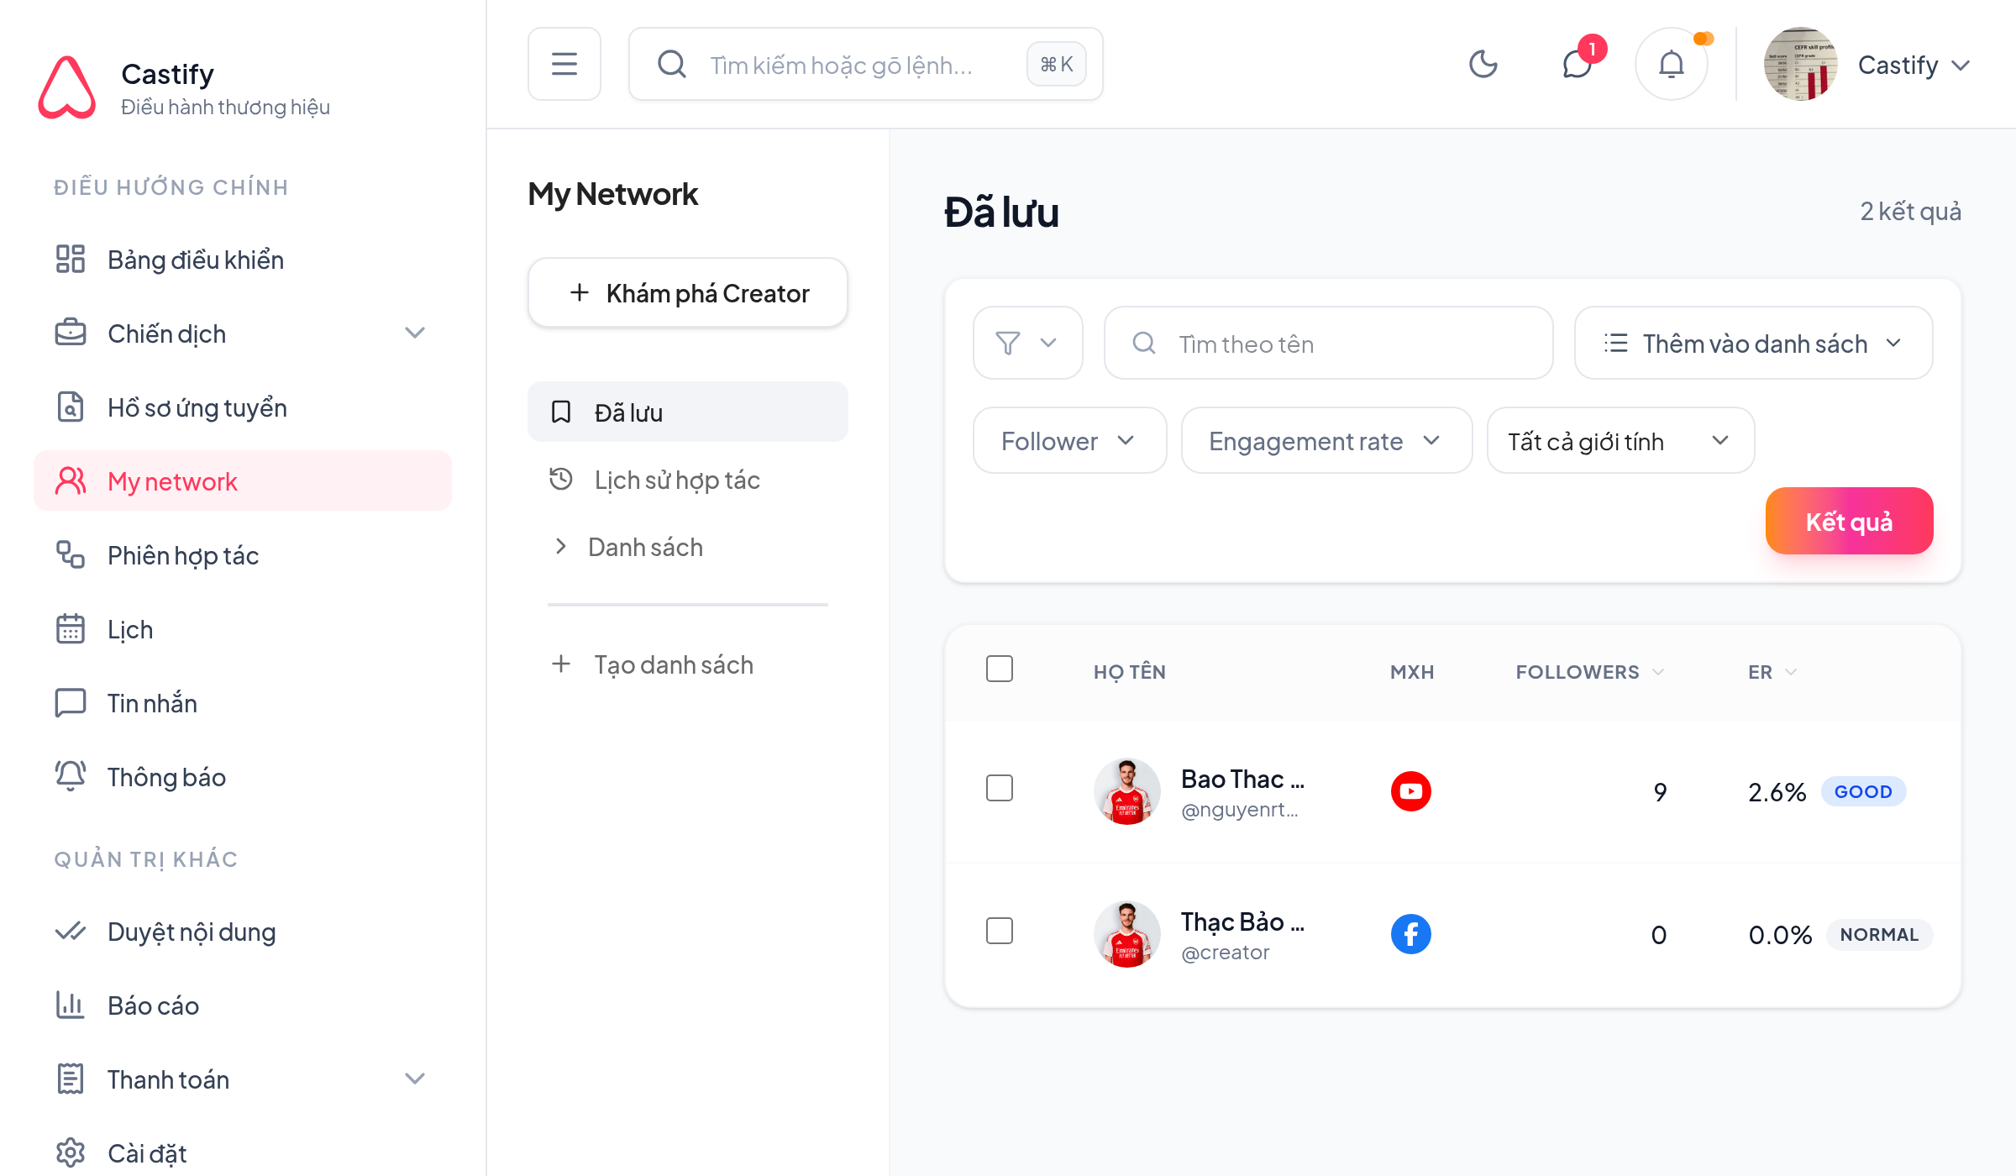
Task: Click the Tìm theo tên search field
Action: tap(1328, 343)
